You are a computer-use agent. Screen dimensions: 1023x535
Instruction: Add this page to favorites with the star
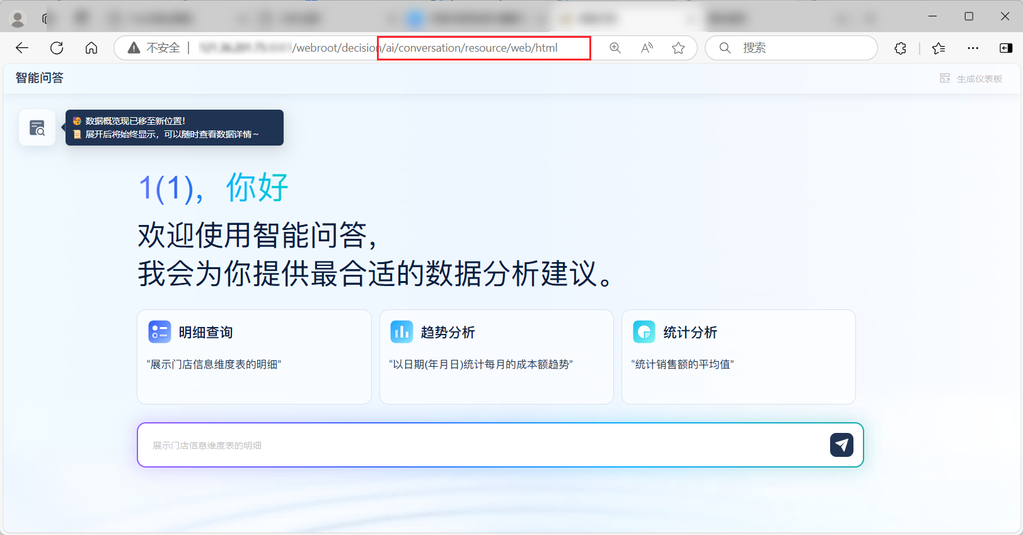click(x=678, y=48)
